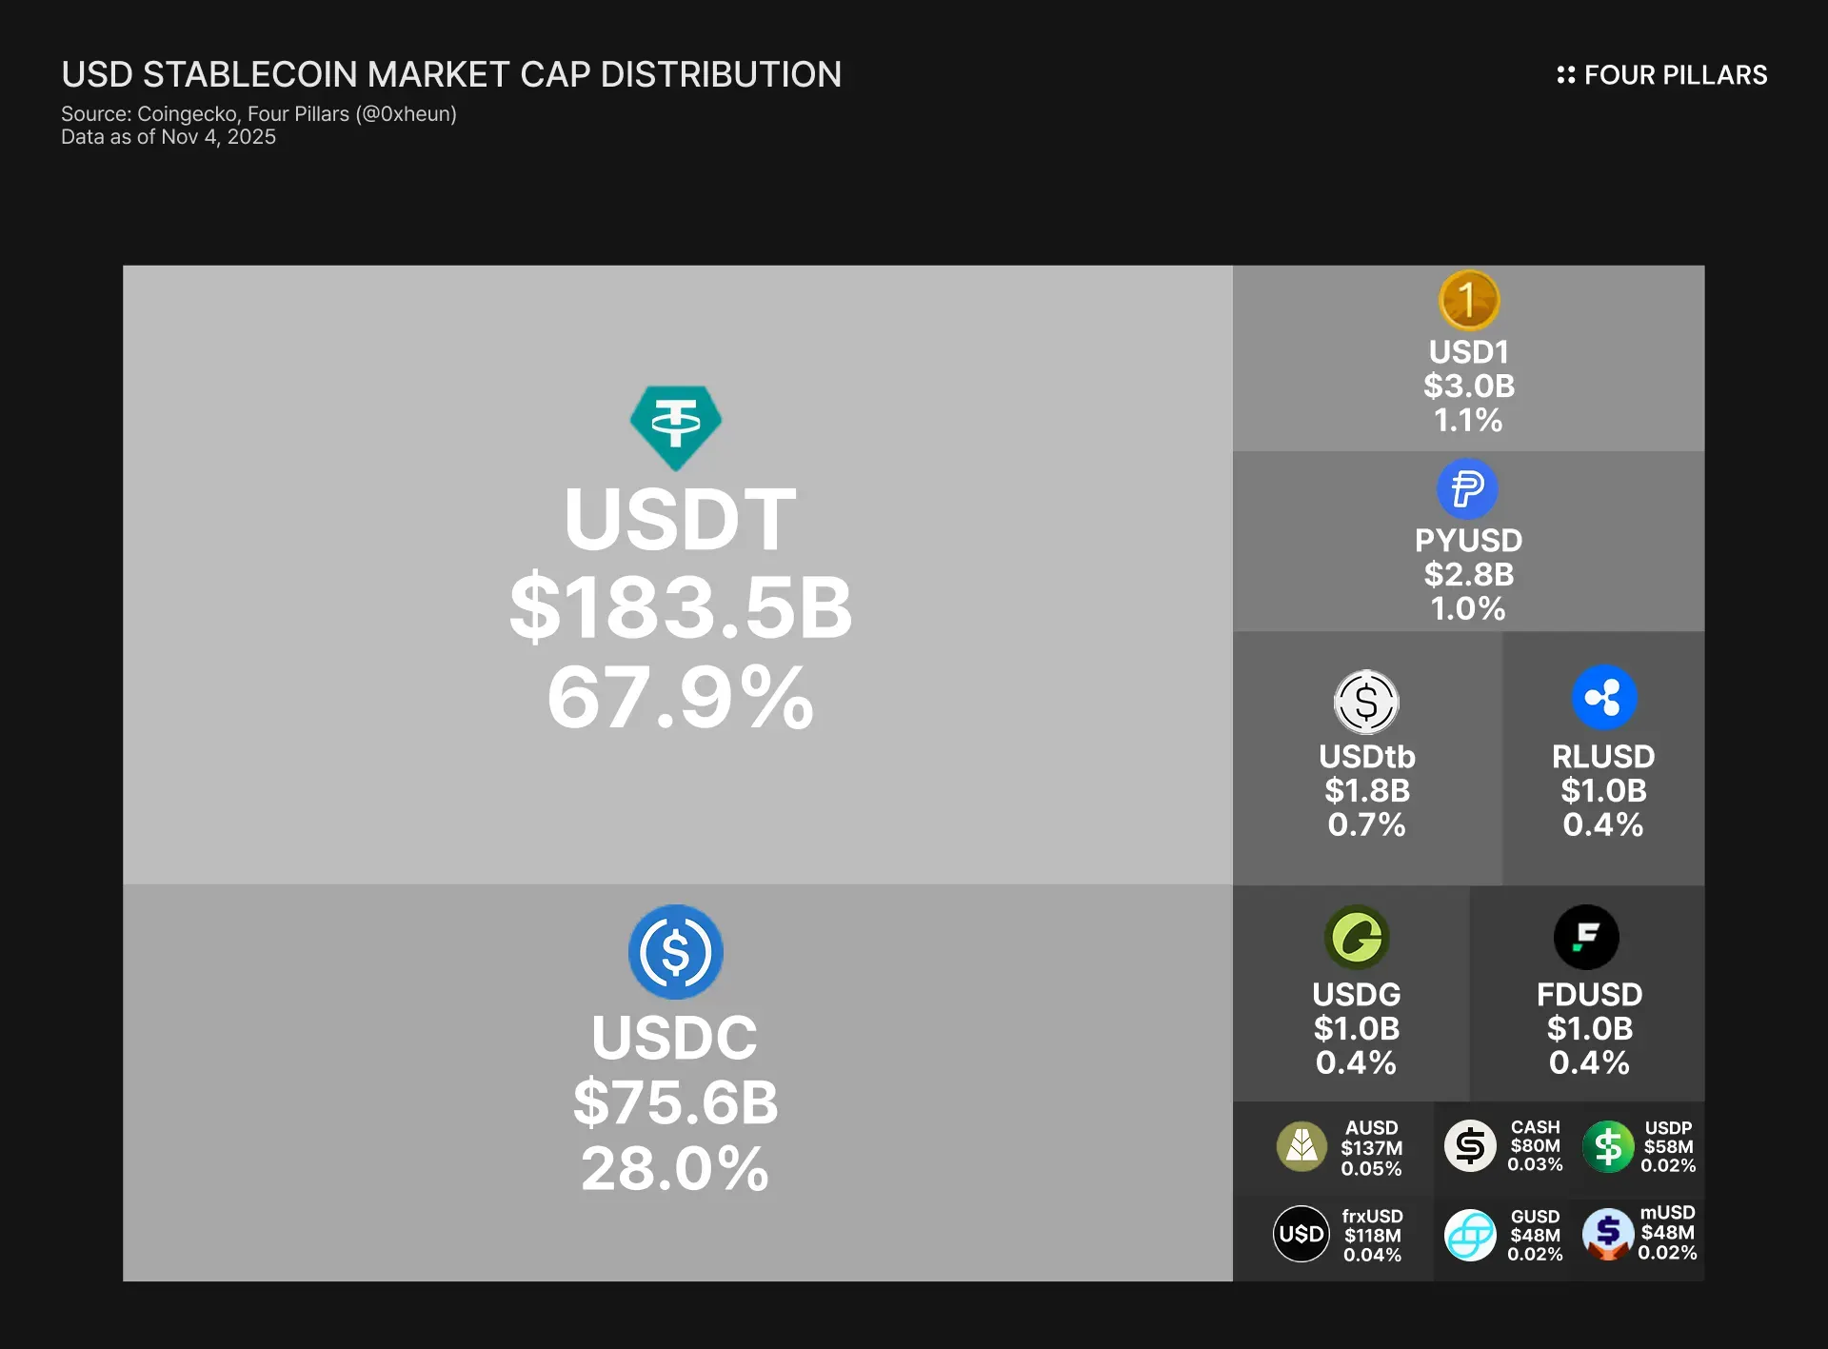Click the olive AUSD coin icon
1828x1349 pixels.
1301,1146
